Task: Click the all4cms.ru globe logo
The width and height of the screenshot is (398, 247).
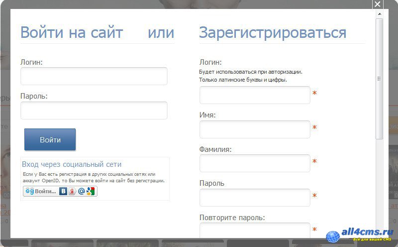Action: [x=333, y=236]
